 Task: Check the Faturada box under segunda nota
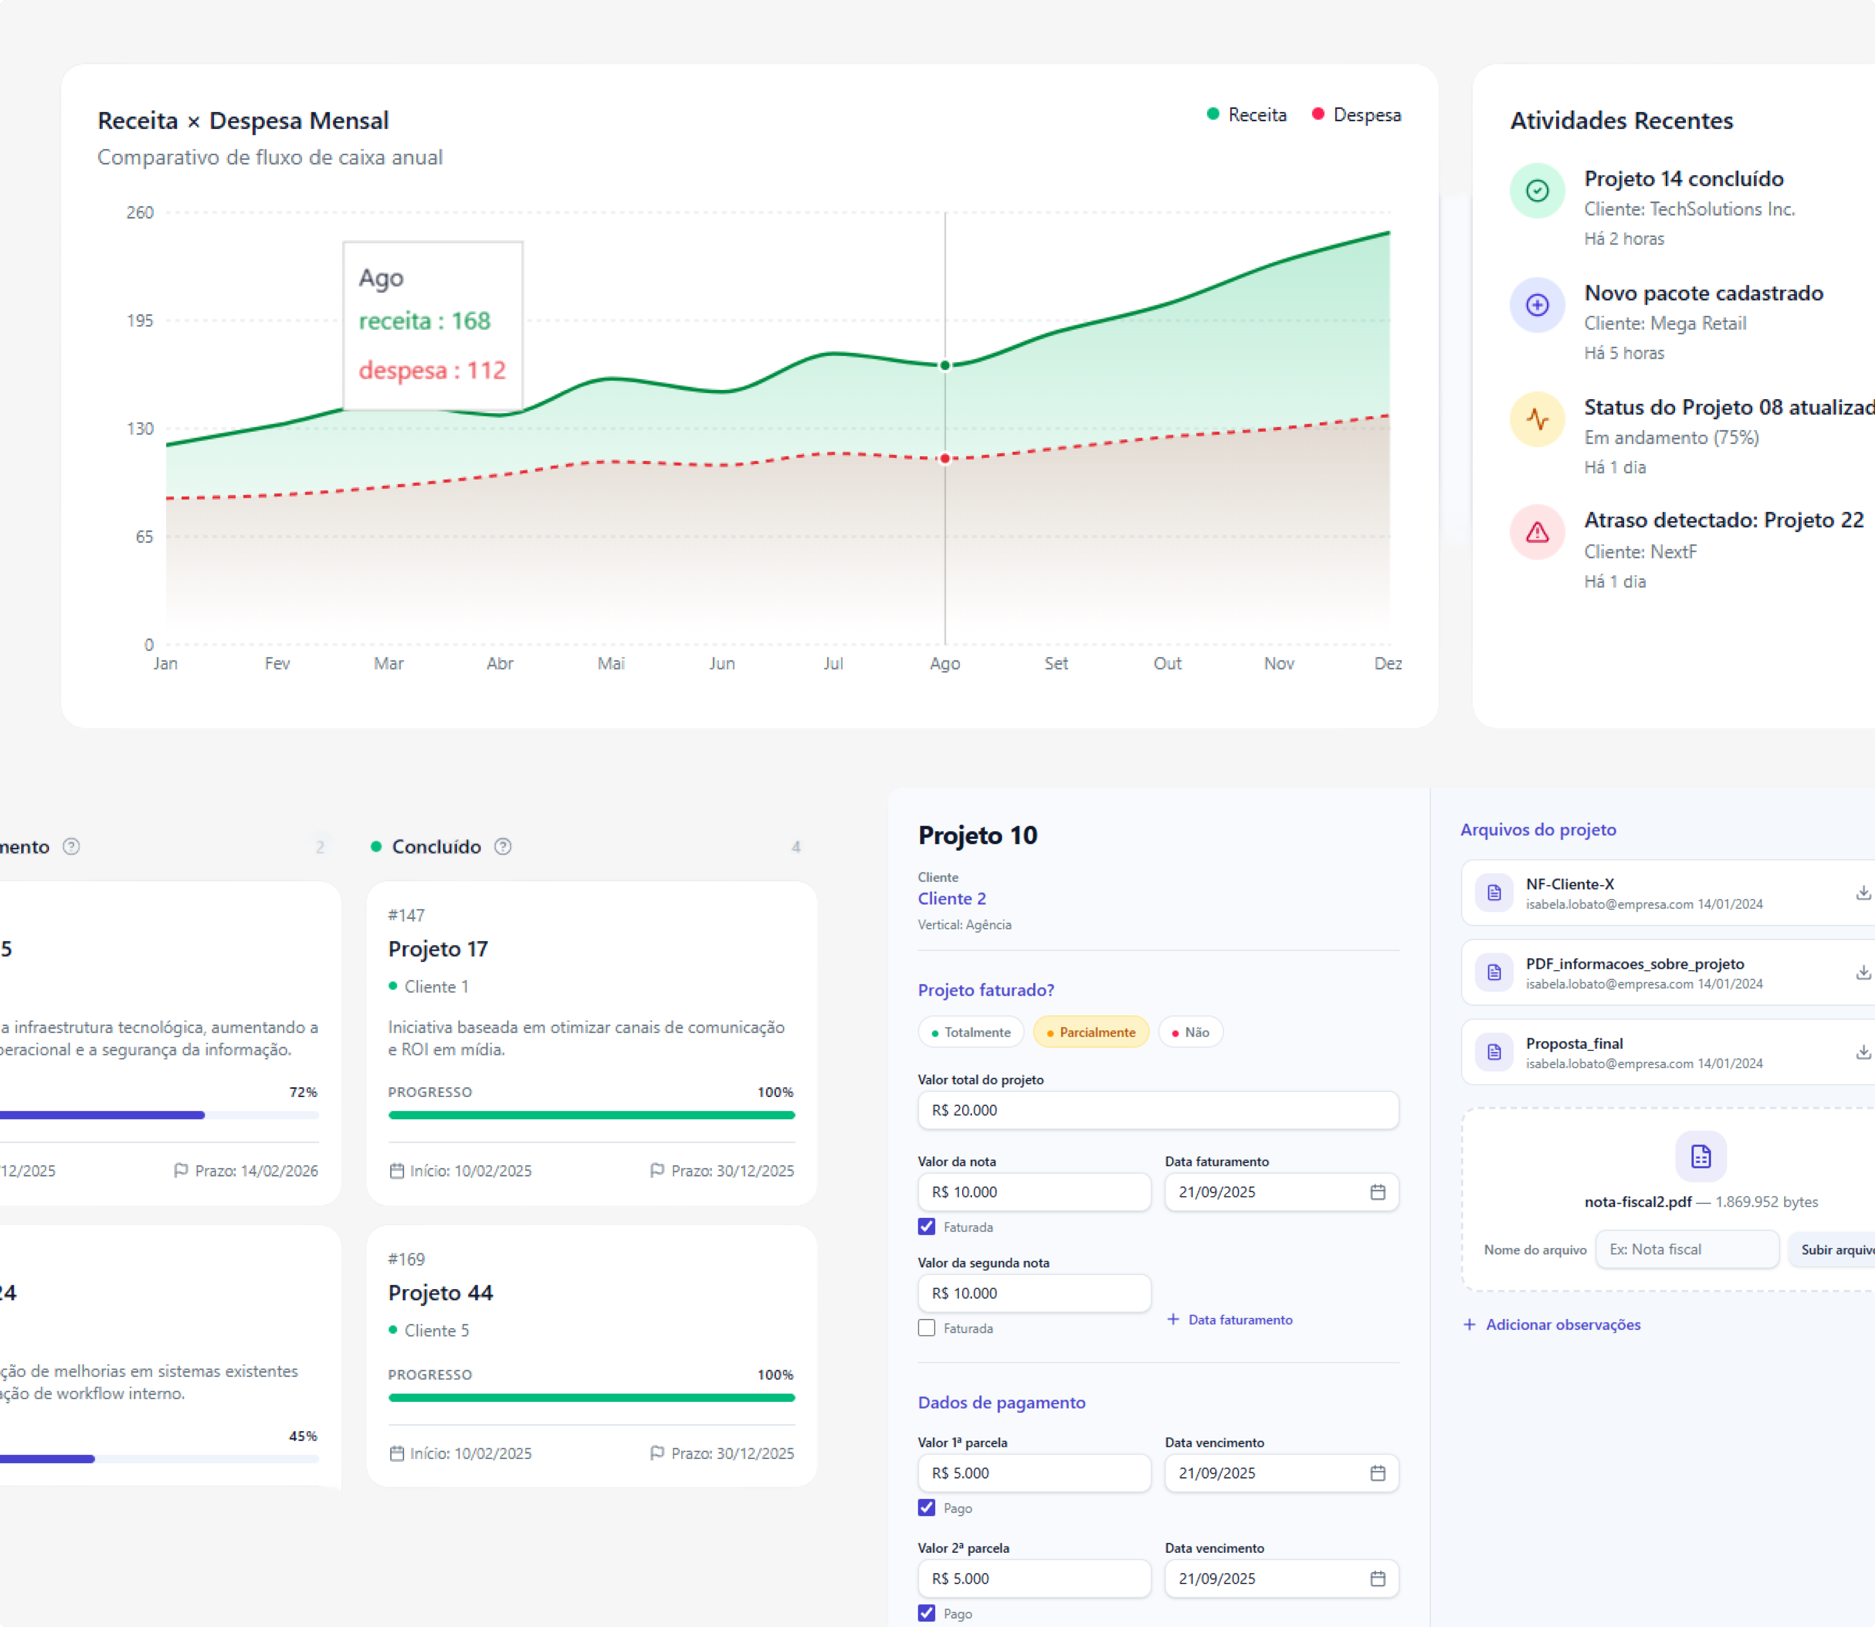tap(926, 1328)
